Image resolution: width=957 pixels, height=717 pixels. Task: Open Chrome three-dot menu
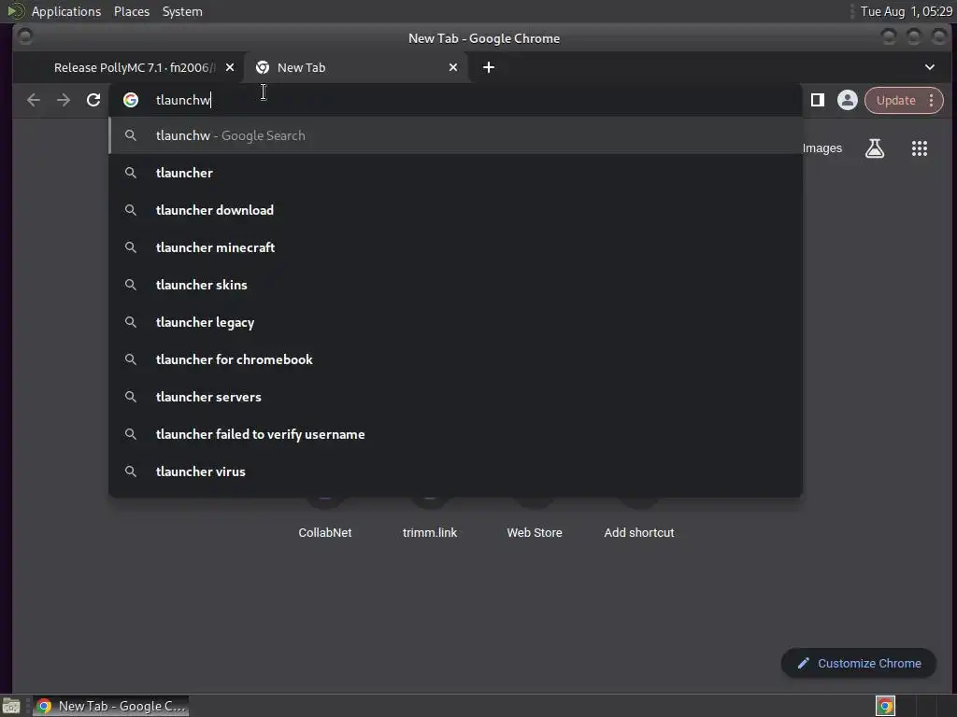[932, 101]
